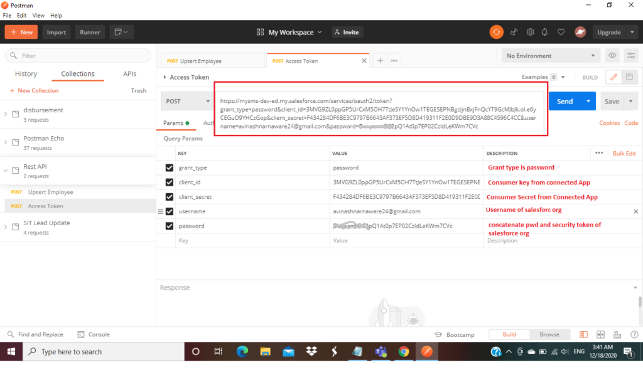The height and width of the screenshot is (382, 643).
Task: Open the Console from status bar
Action: [x=94, y=334]
